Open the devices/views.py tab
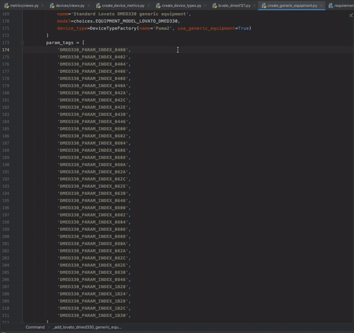Screen dimensions: 354x333 pos(70,6)
